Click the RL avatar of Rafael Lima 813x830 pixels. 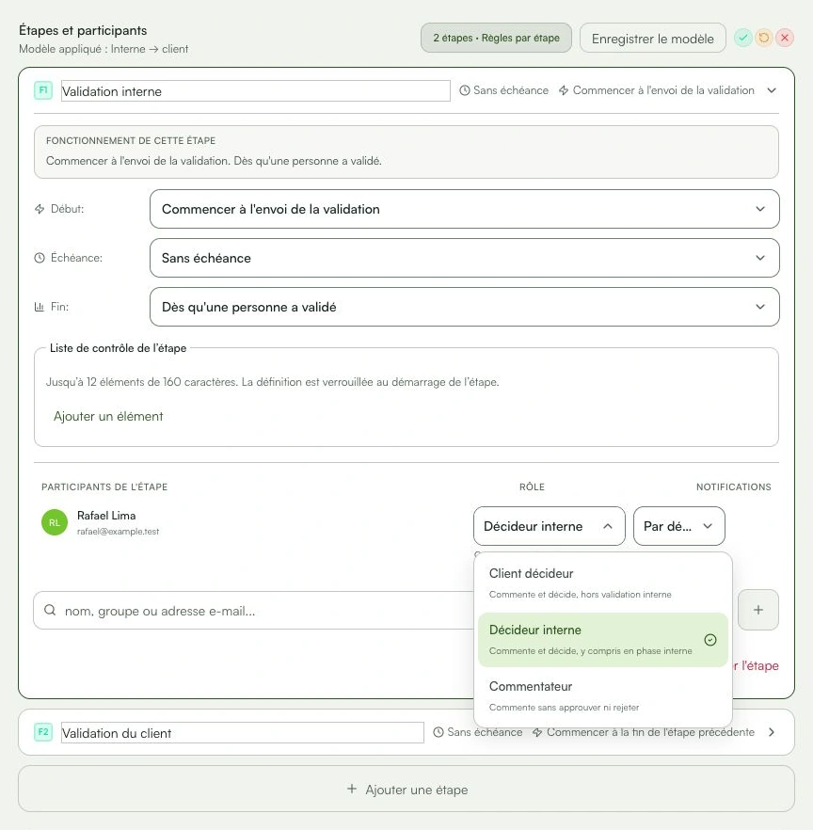(x=55, y=522)
